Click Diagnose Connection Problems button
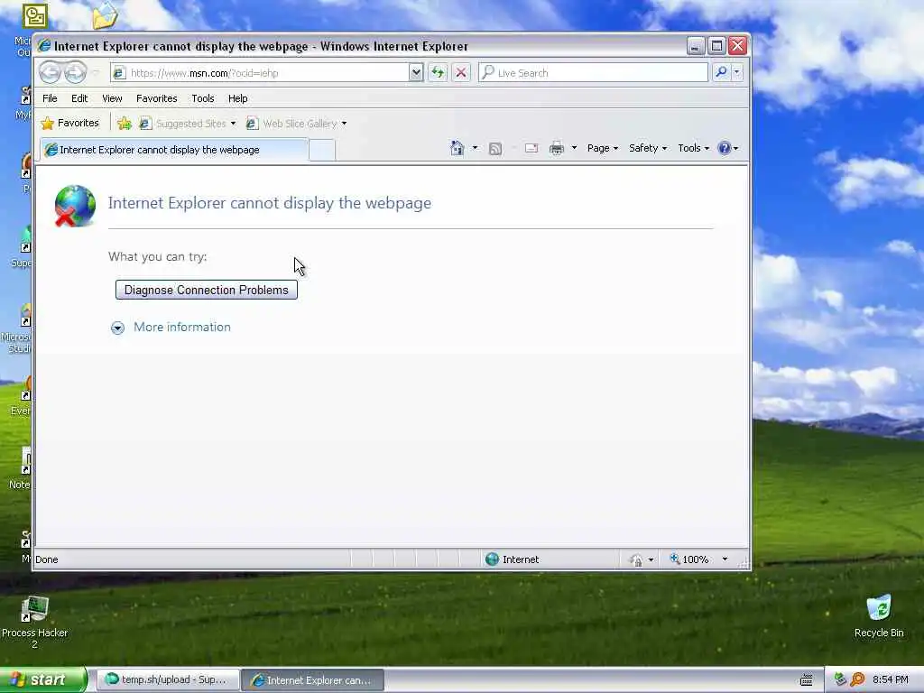 pyautogui.click(x=207, y=290)
